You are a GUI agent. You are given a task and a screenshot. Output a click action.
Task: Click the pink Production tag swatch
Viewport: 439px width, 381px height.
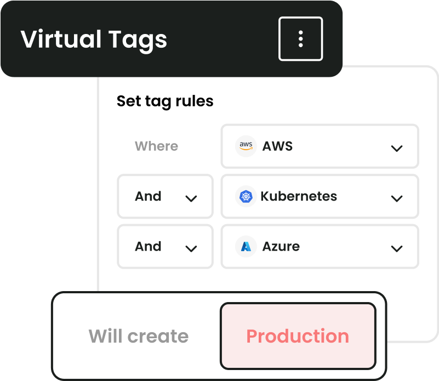point(298,336)
